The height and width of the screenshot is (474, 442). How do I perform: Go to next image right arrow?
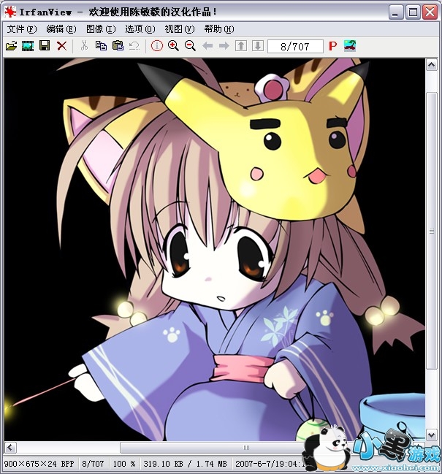224,46
